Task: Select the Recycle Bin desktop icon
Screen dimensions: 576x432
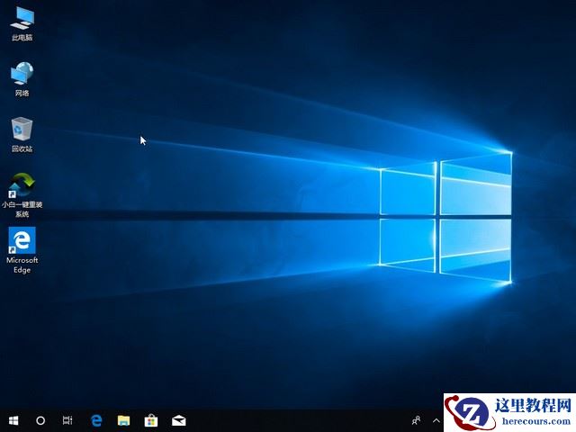Action: [22, 134]
